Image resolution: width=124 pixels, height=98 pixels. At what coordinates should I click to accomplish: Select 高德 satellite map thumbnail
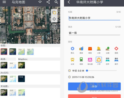pyautogui.click(x=4, y=65)
